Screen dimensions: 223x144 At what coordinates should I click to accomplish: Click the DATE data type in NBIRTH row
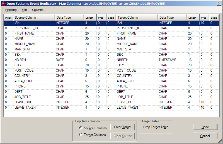[x=60, y=60]
